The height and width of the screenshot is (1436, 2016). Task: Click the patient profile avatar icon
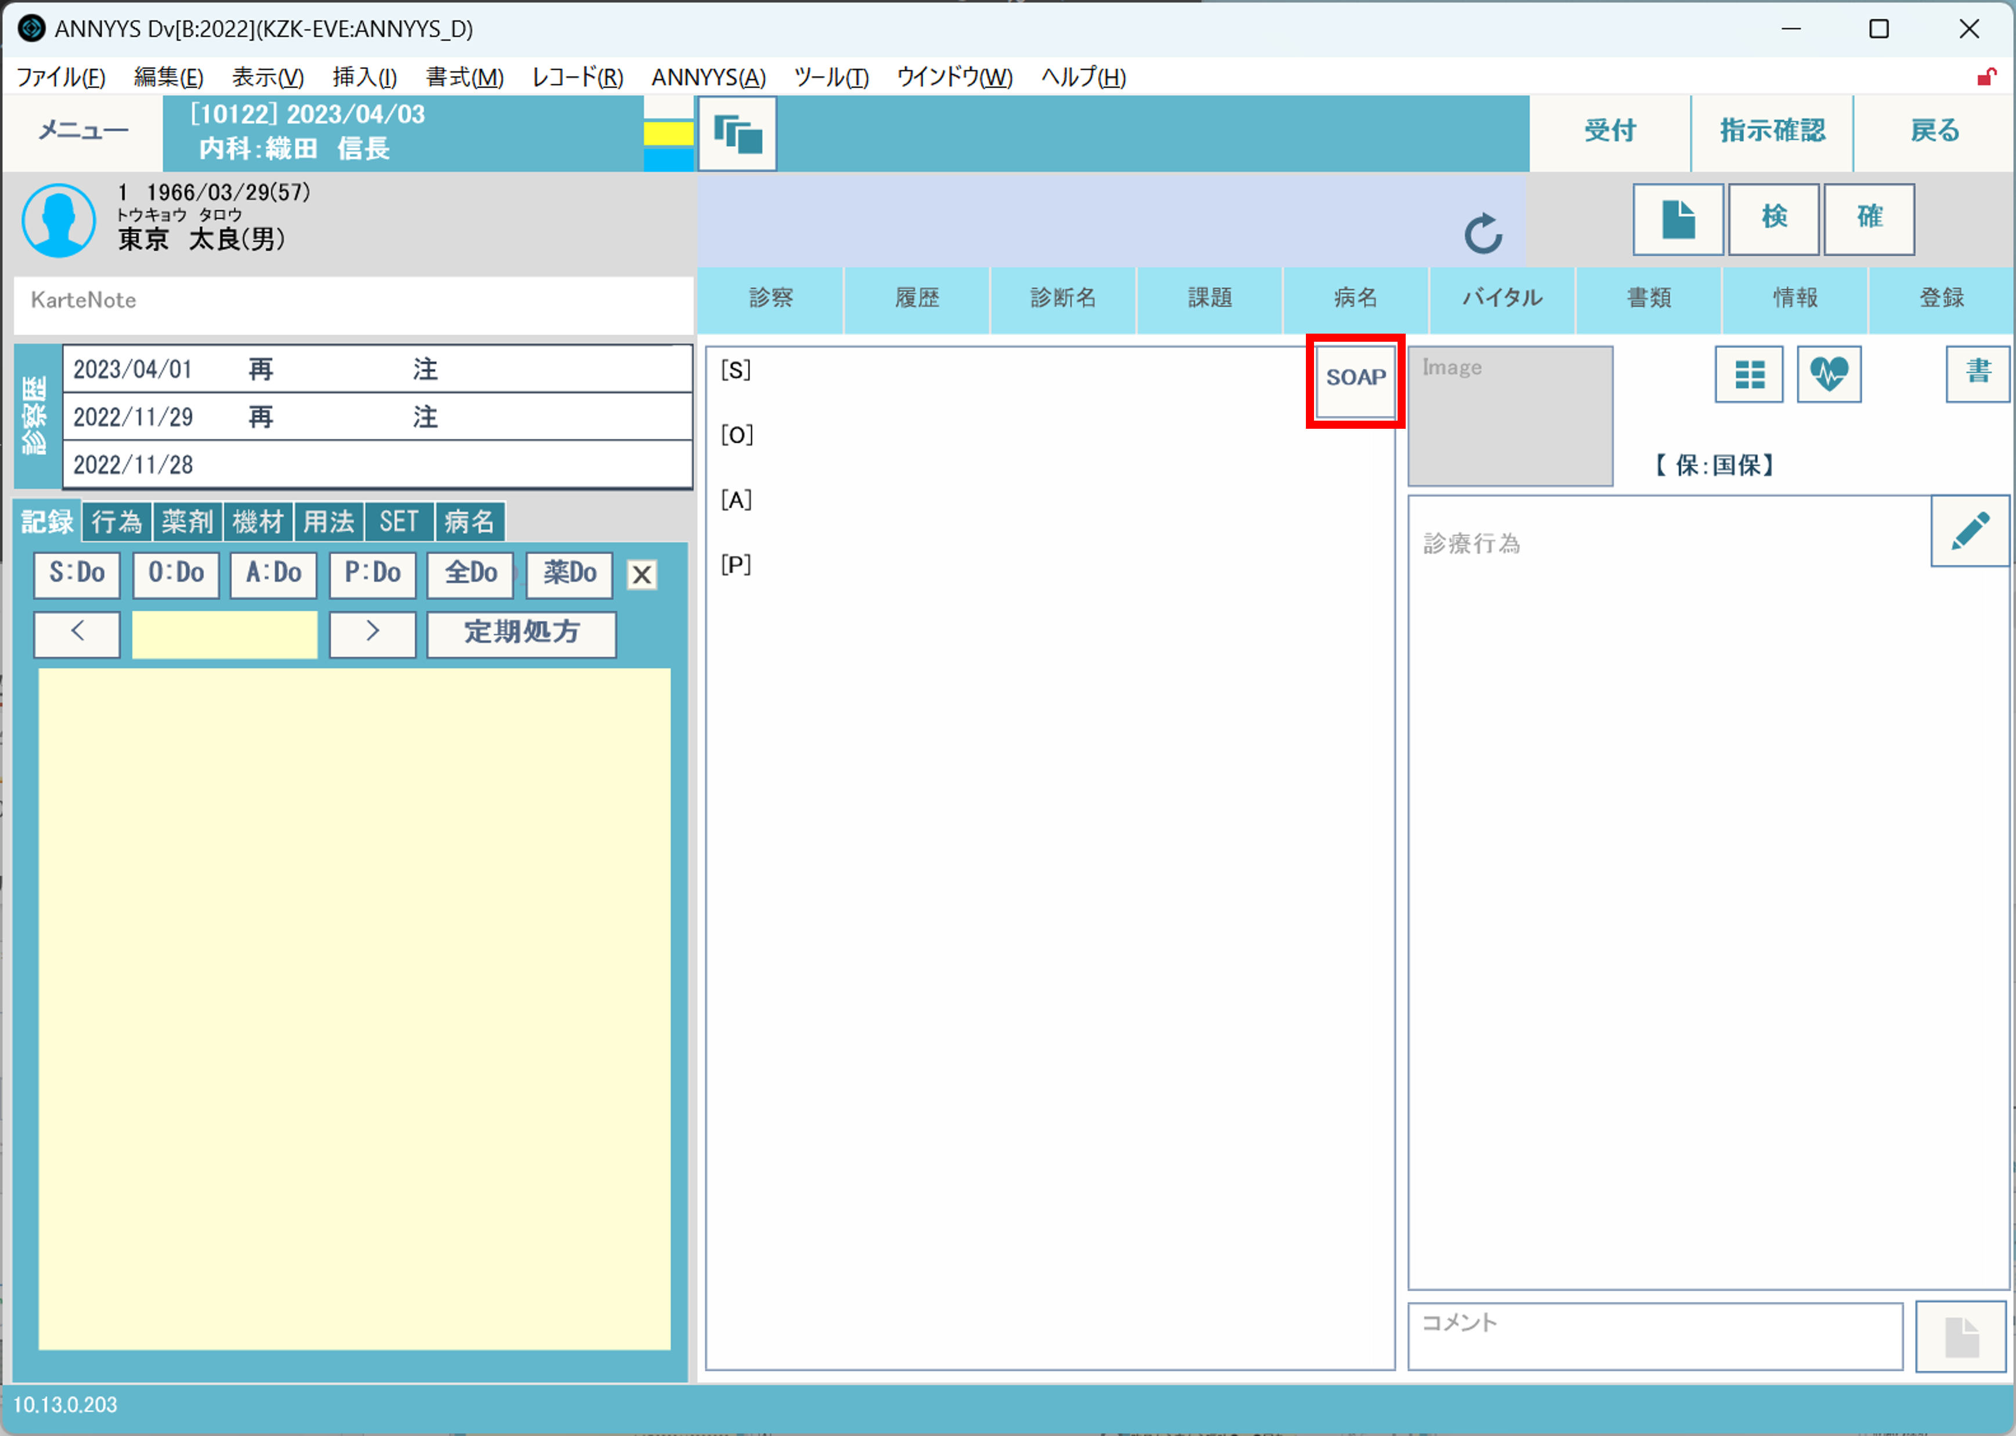59,221
